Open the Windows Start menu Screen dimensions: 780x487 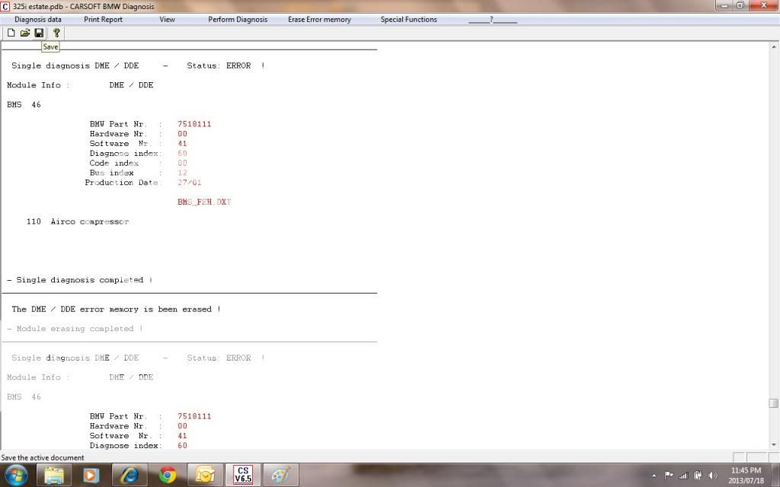pos(16,476)
